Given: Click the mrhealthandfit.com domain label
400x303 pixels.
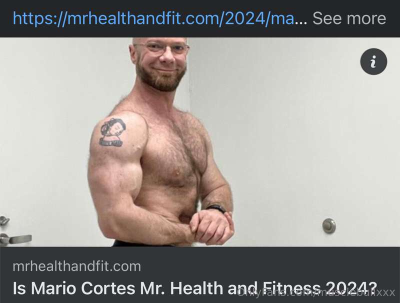Looking at the screenshot, I should coord(77,266).
